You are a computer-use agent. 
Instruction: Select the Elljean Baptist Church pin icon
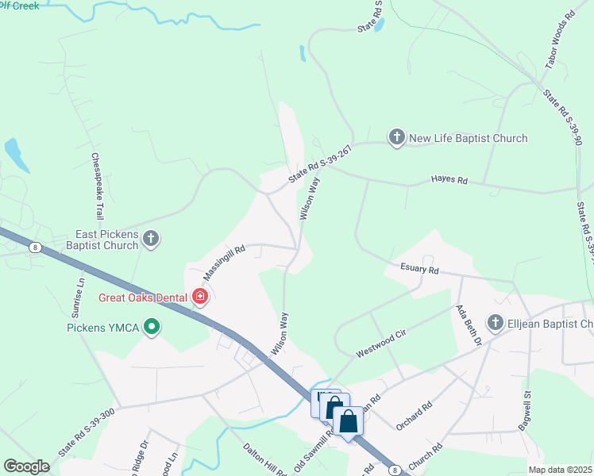click(496, 323)
